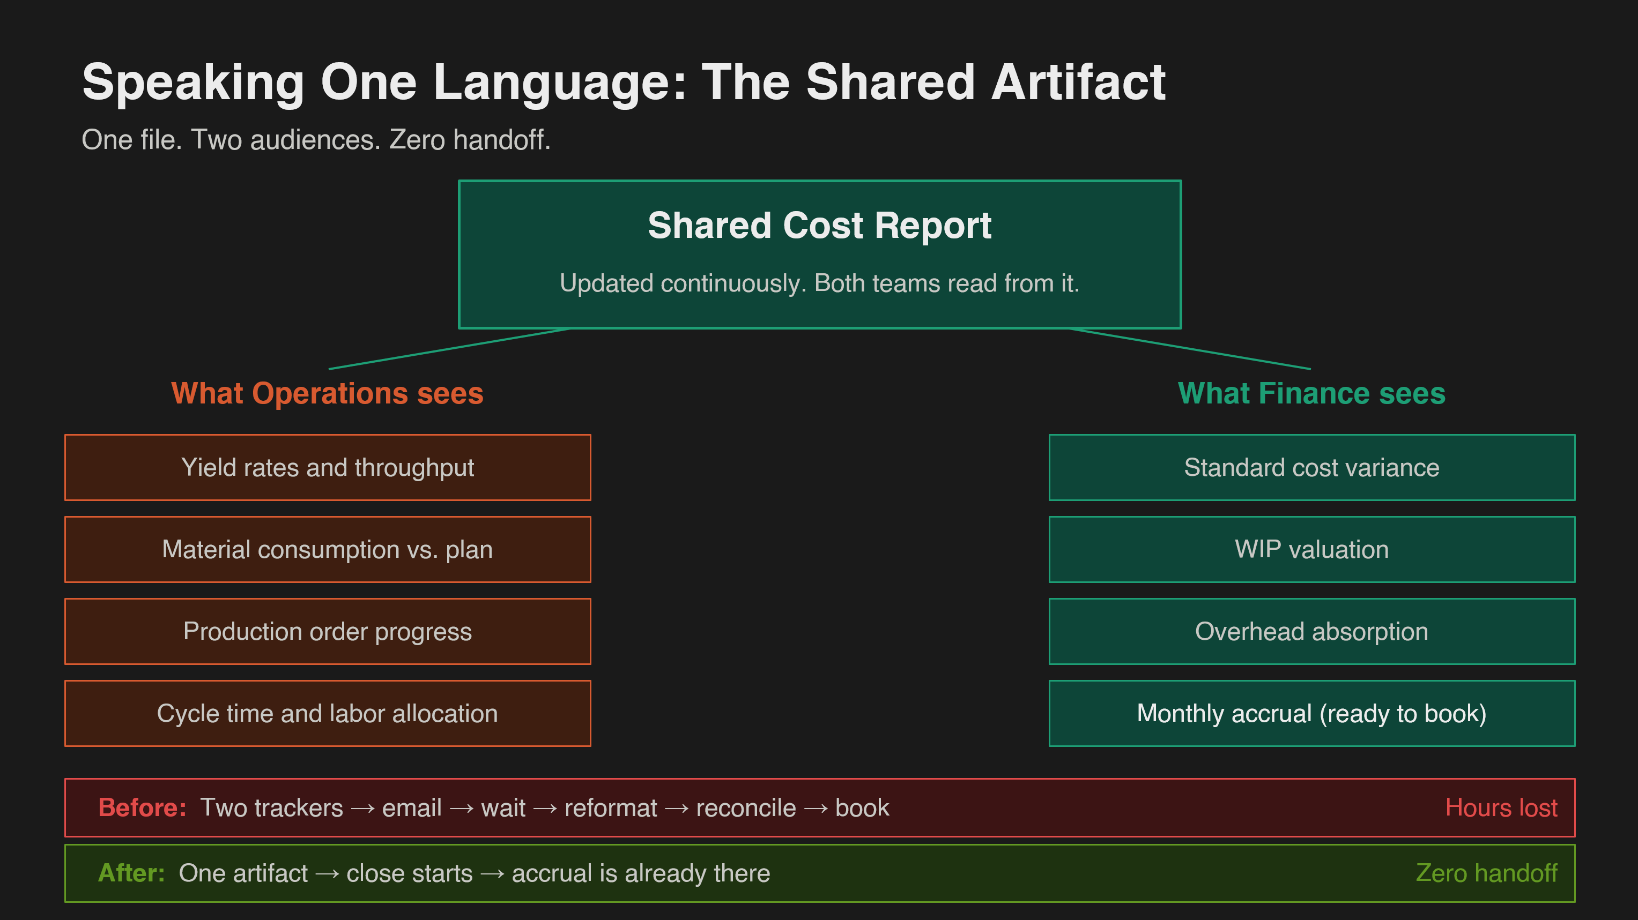Click the 'Production order progress' box
Viewport: 1638px width, 920px height.
pyautogui.click(x=328, y=632)
